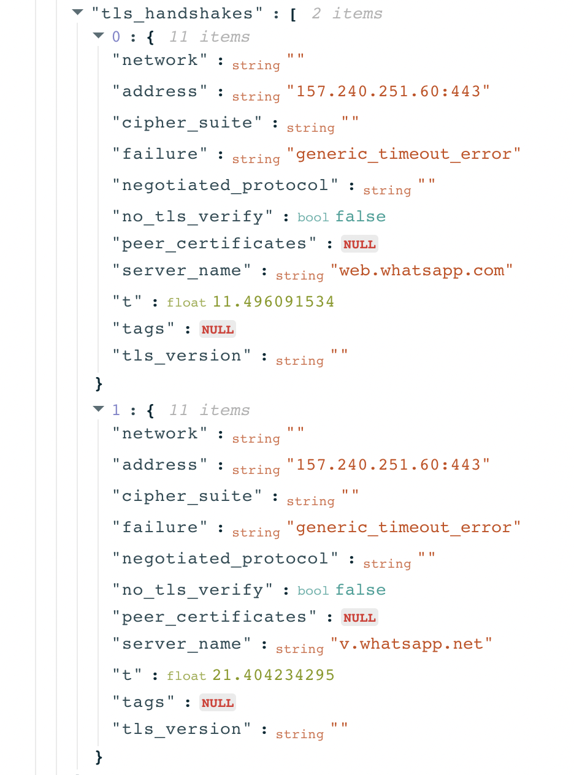Screen dimensions: 574x775
Task: Collapse handshake item 0
Action: pyautogui.click(x=98, y=36)
